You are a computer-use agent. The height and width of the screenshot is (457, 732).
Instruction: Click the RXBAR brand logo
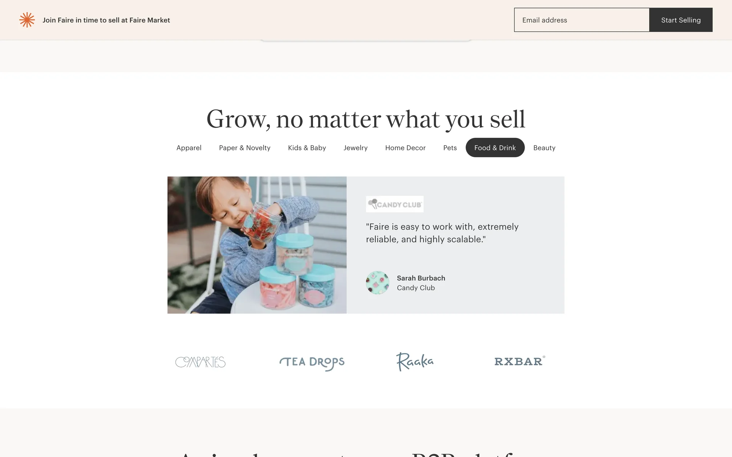click(x=520, y=361)
